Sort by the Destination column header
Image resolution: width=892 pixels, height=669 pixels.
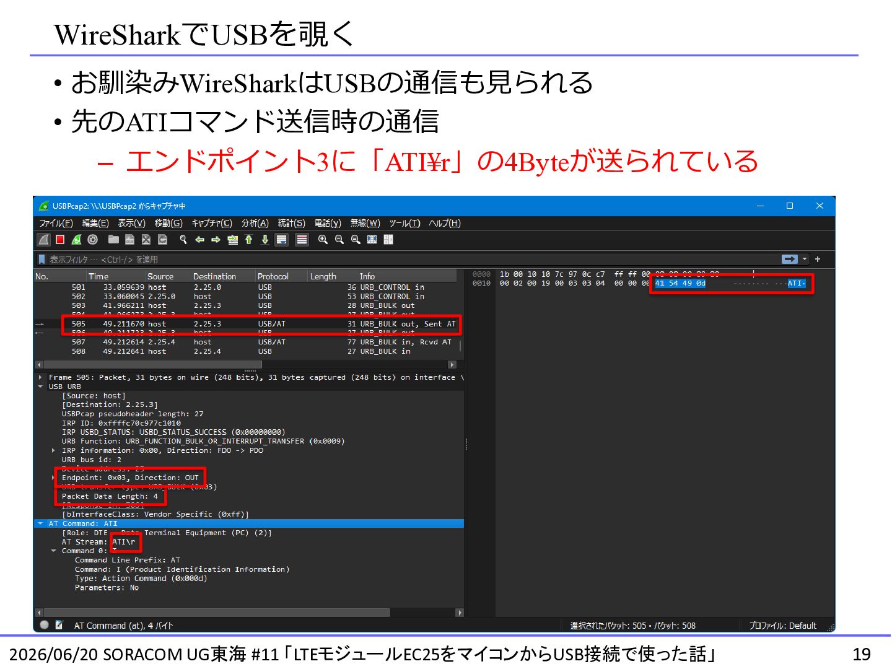[x=223, y=276]
